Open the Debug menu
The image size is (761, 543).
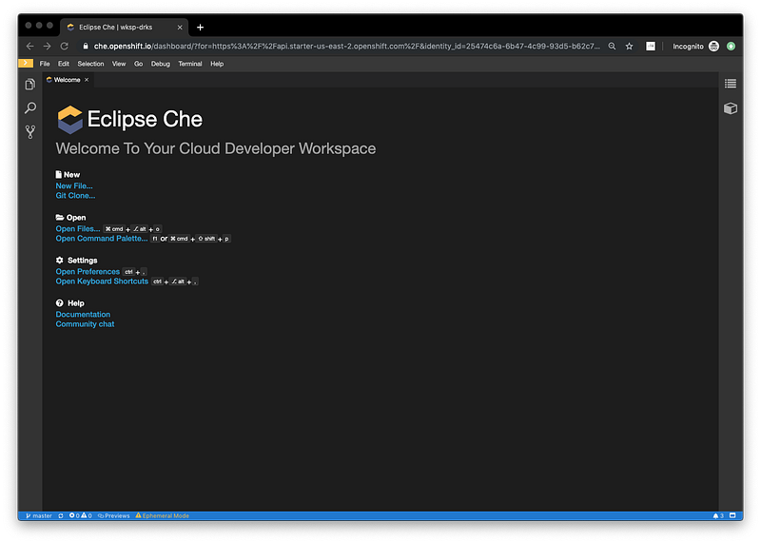160,64
